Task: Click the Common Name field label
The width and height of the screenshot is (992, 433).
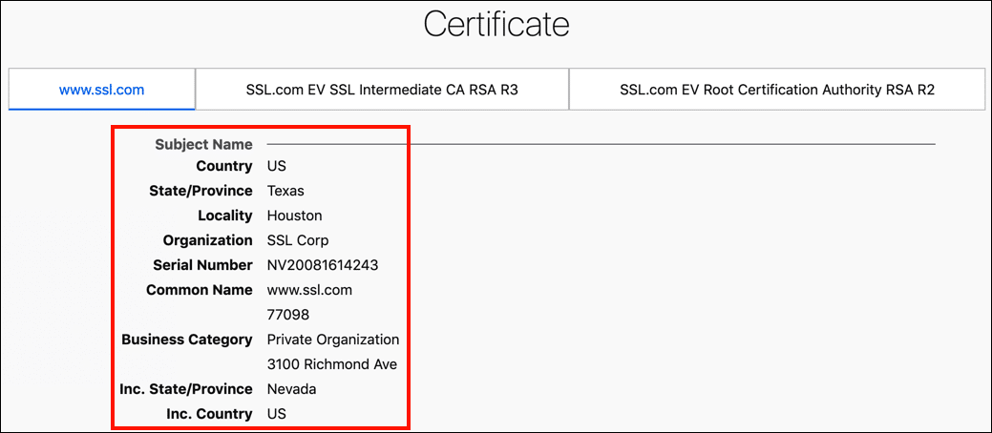Action: pos(200,290)
